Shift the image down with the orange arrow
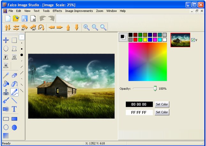 (x=77, y=28)
